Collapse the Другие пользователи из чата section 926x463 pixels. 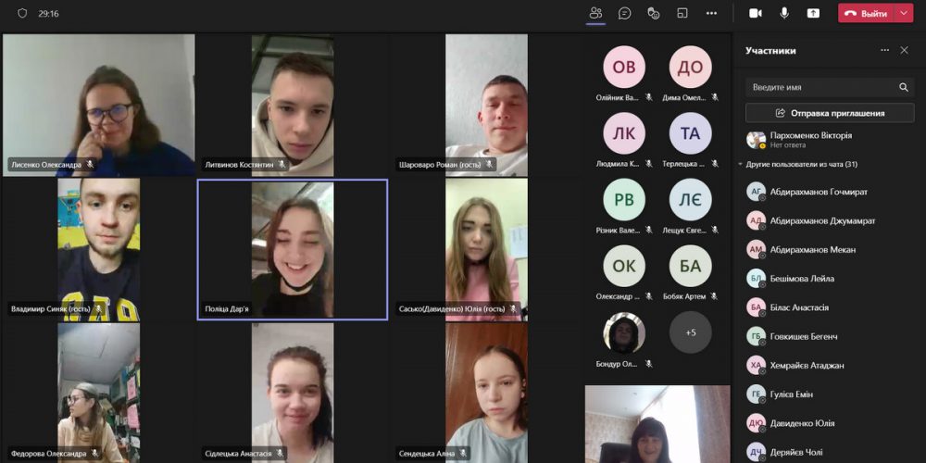pyautogui.click(x=741, y=164)
